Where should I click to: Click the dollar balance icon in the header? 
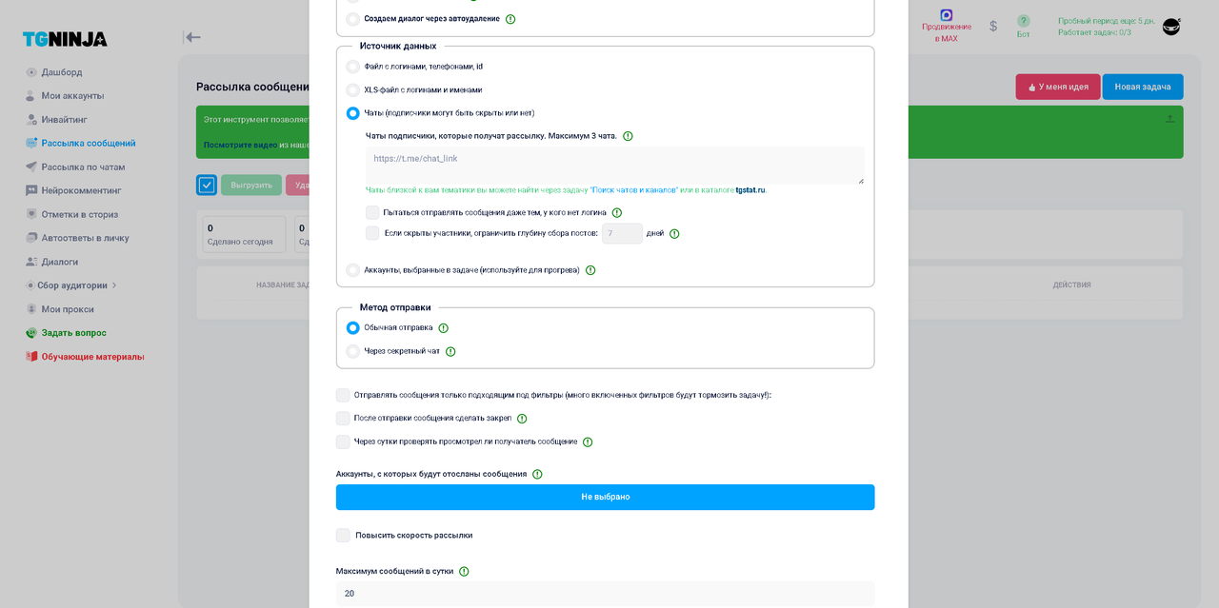pos(993,26)
